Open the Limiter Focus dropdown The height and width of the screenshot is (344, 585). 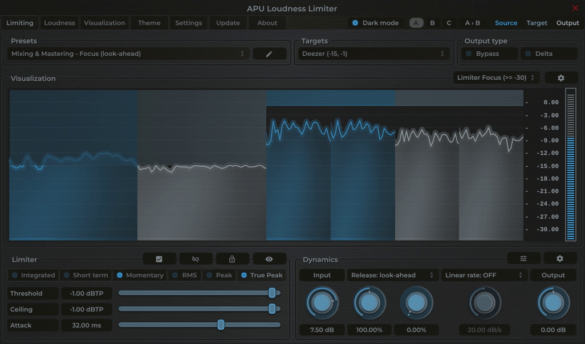coord(495,77)
